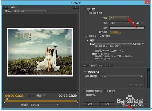The image size is (152, 111).
Task: Click the preview horizontal scrollbar right arrow
Action: click(x=76, y=91)
